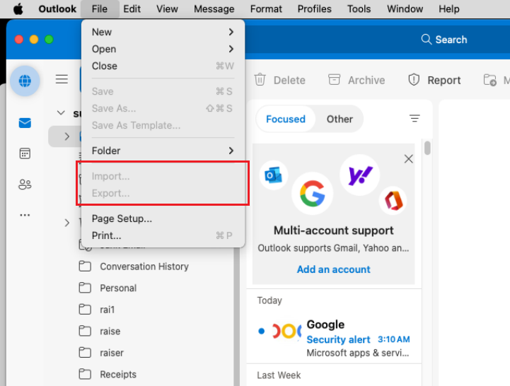Toggle the hamburger navigation pane icon
Screen dimensions: 510x386
[x=62, y=79]
